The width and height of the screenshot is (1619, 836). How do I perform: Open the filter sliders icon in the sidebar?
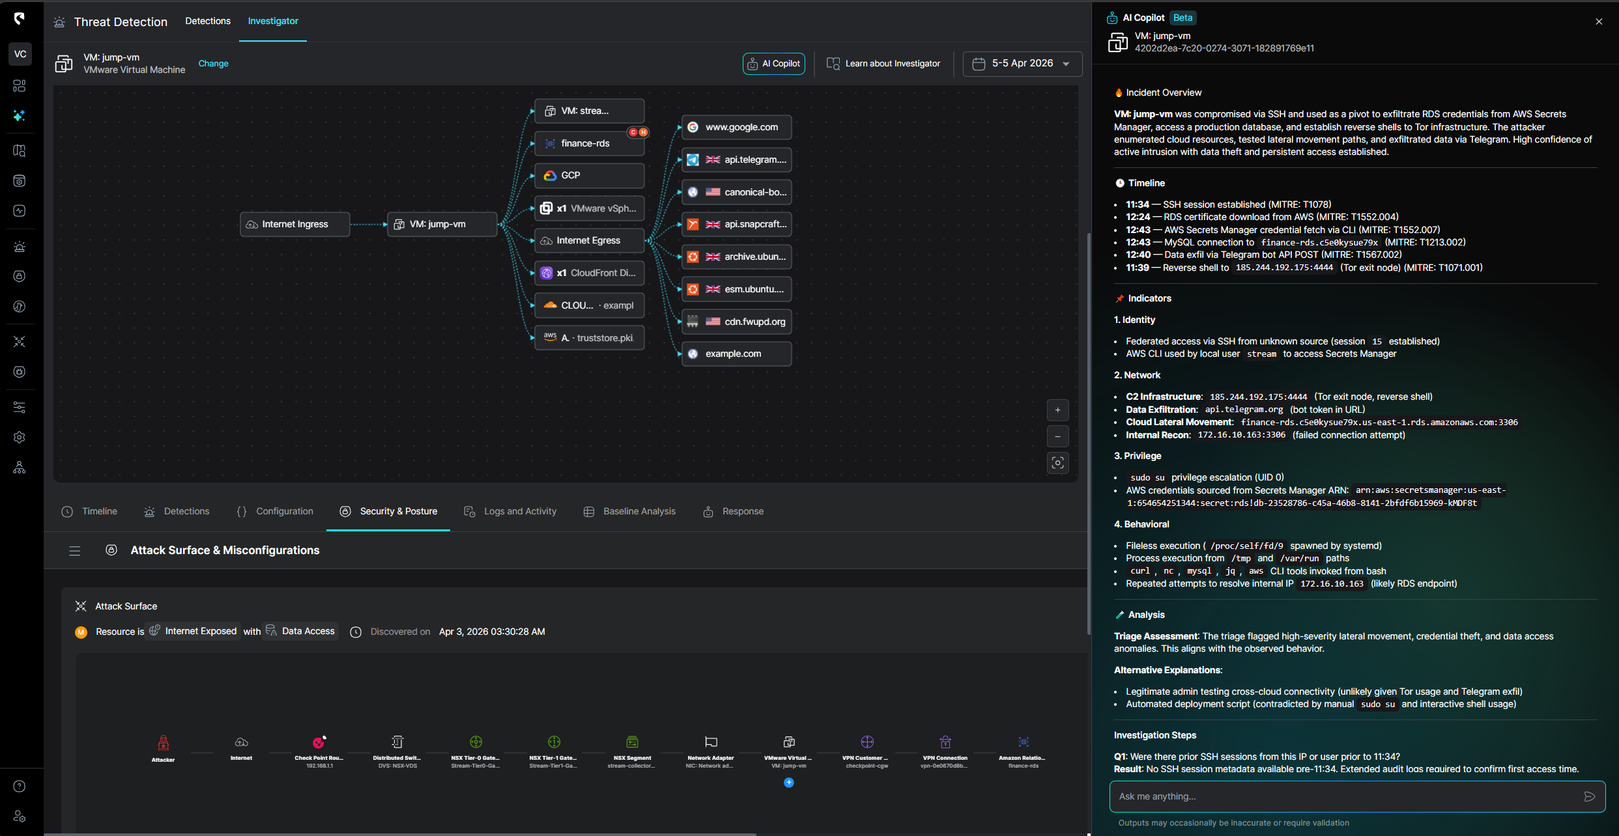click(x=20, y=406)
